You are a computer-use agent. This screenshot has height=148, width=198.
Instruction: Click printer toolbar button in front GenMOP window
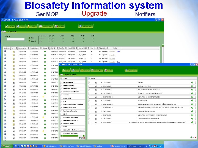tap(97, 70)
